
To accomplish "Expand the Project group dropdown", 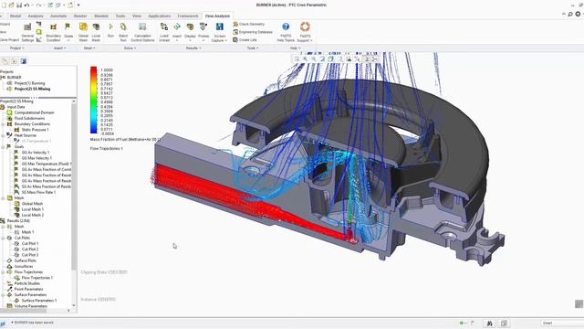I will click(16, 48).
